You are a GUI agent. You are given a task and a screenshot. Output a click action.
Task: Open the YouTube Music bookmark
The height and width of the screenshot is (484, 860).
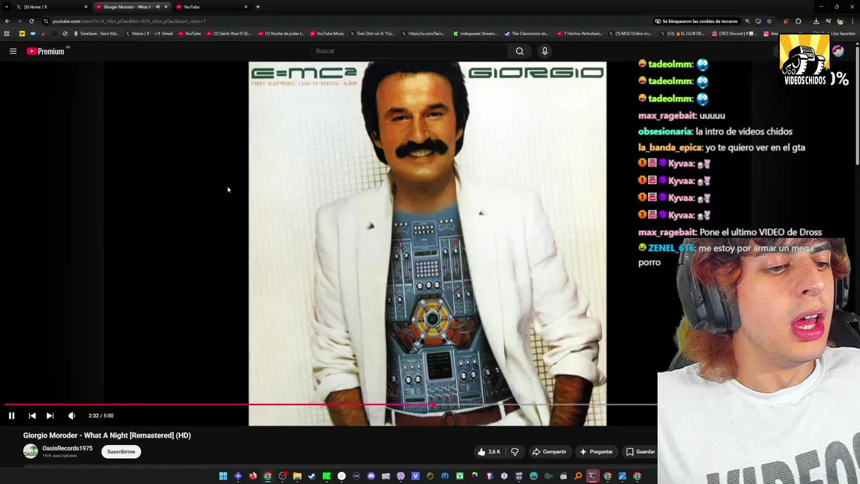(x=327, y=33)
